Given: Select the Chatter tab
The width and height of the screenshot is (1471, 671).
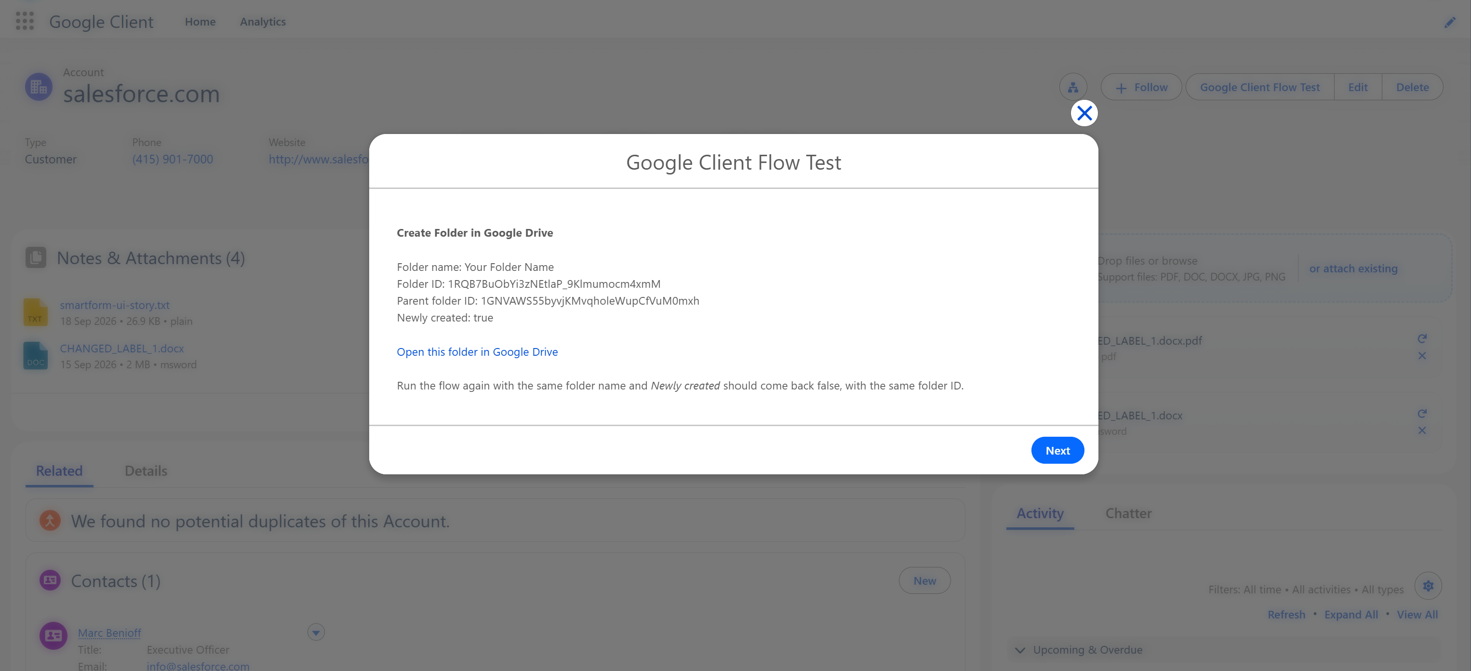Looking at the screenshot, I should (x=1128, y=513).
